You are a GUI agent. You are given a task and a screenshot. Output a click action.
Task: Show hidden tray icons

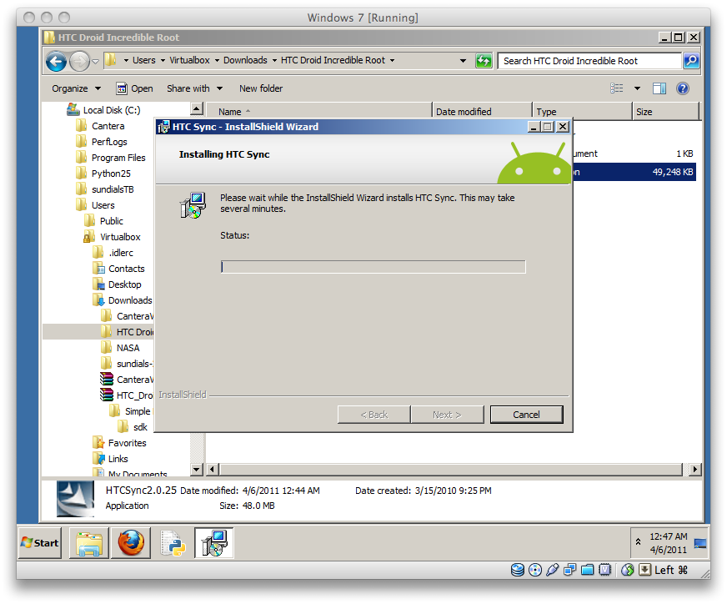638,541
